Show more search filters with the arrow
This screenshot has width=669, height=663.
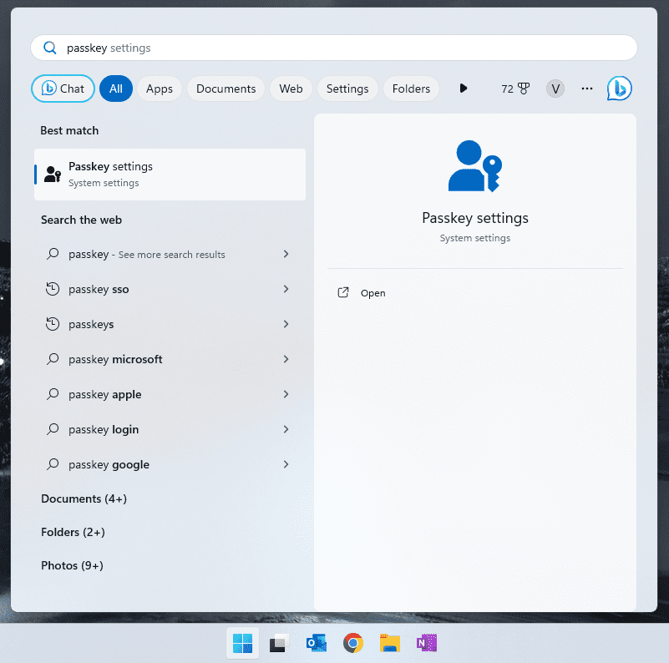(464, 88)
